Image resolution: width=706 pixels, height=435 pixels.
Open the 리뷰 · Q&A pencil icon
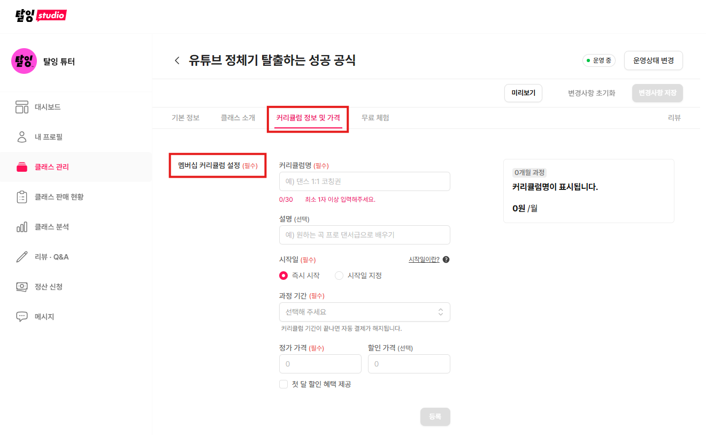[22, 257]
